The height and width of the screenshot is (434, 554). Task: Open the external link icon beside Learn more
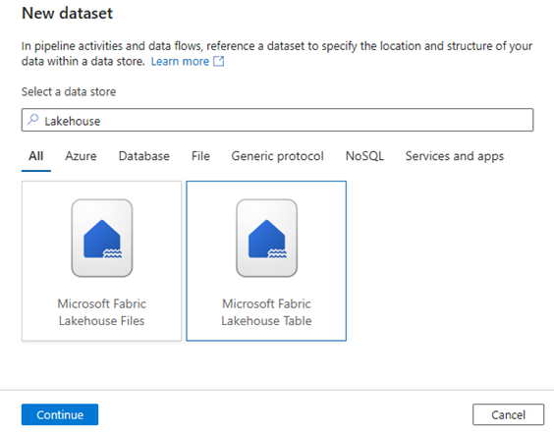click(219, 61)
